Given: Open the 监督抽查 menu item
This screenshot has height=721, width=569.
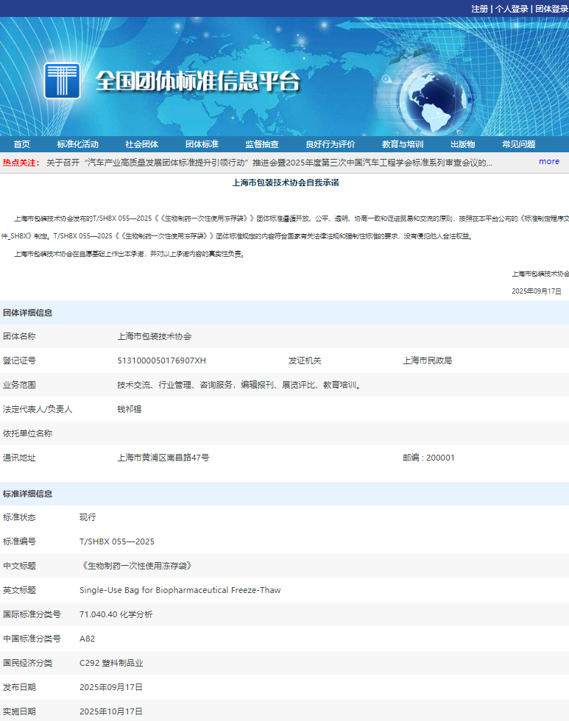Looking at the screenshot, I should (x=262, y=144).
